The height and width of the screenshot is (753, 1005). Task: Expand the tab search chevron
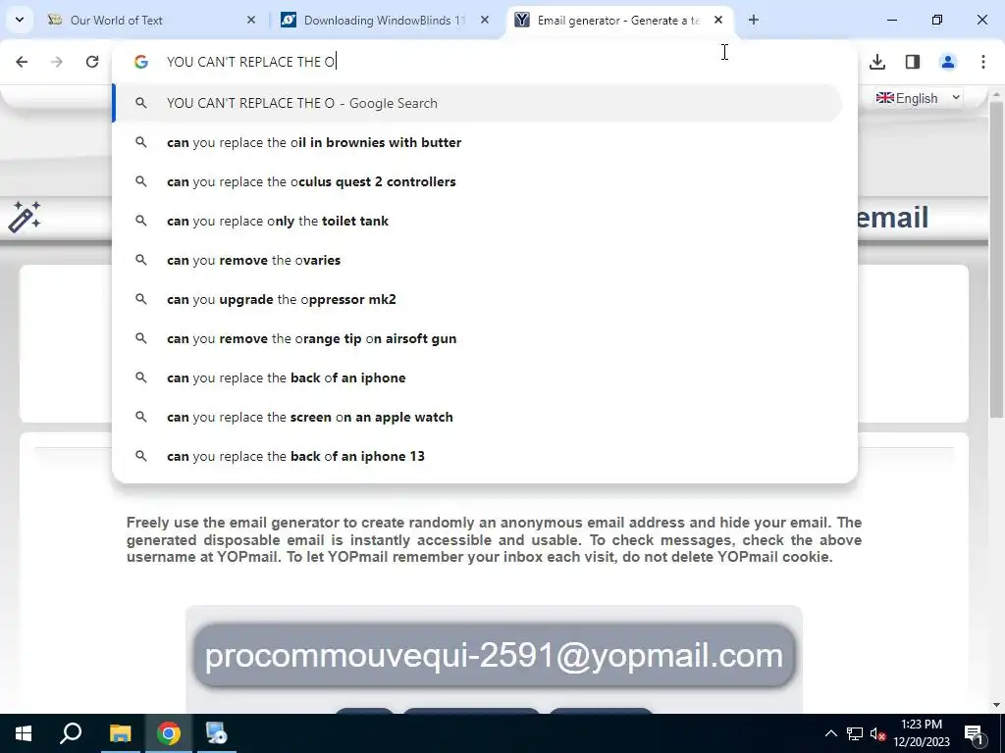click(x=20, y=20)
